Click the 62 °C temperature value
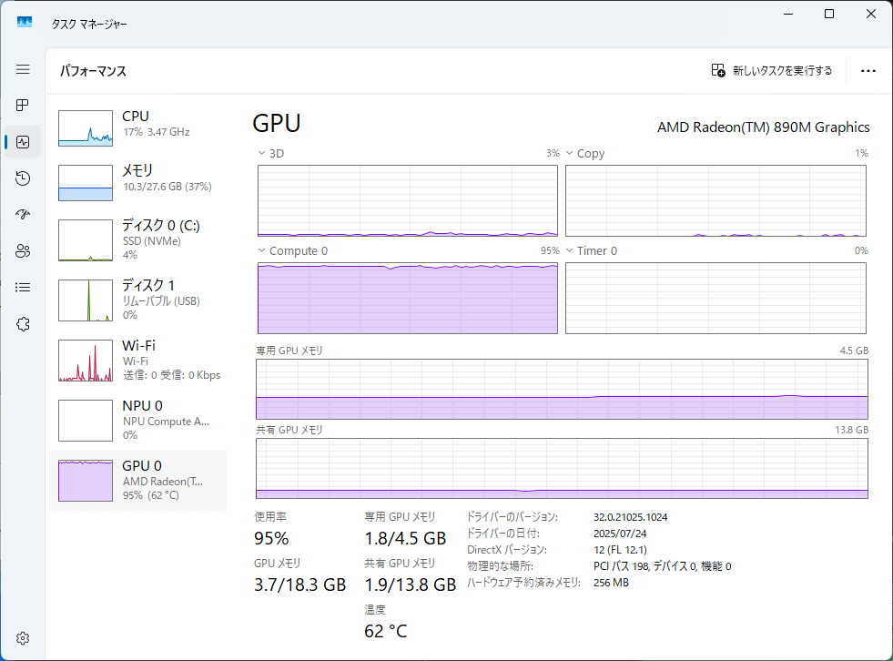This screenshot has width=893, height=661. (x=386, y=631)
